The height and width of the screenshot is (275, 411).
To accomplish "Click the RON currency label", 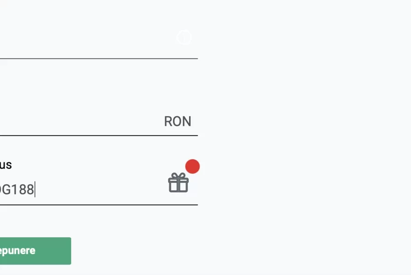I will (x=178, y=121).
